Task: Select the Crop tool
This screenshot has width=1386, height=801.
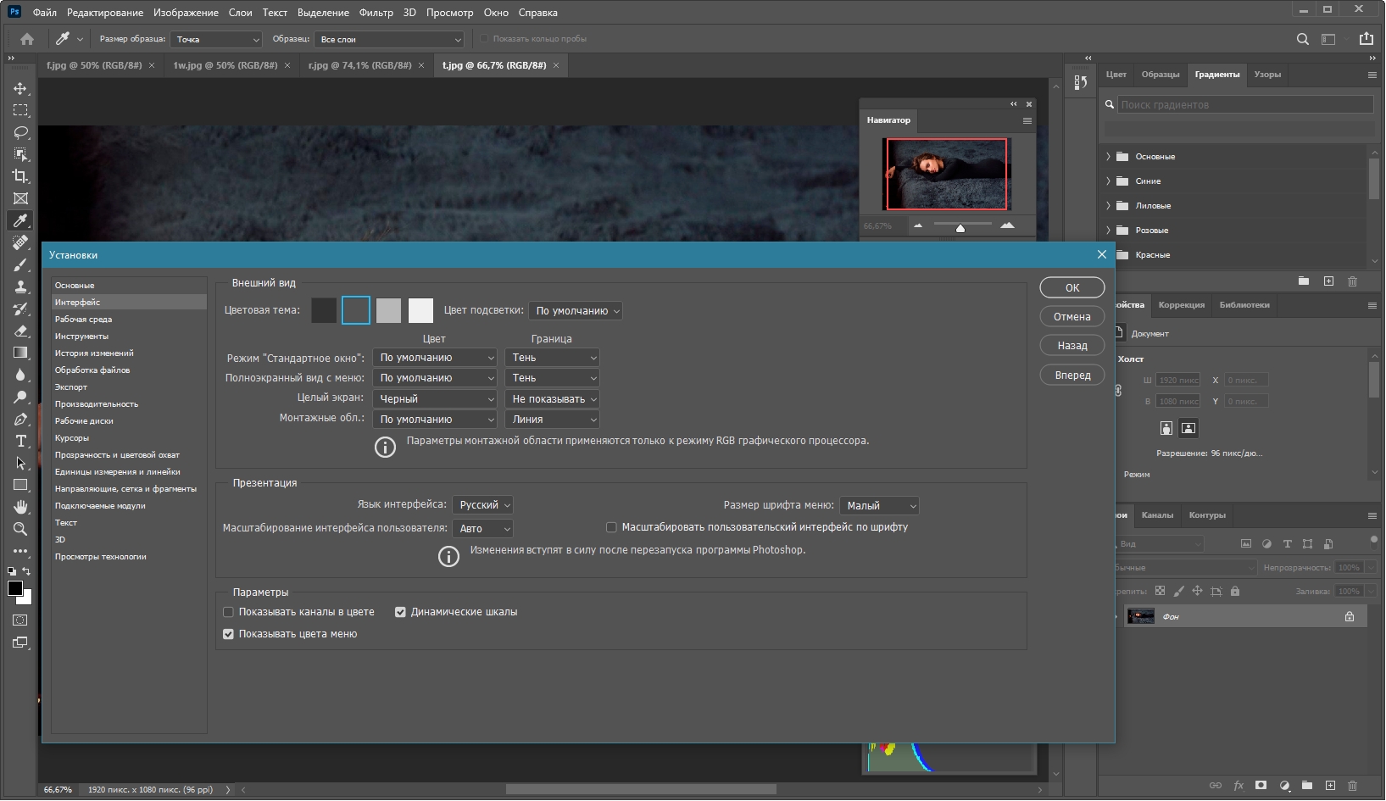Action: click(x=20, y=176)
